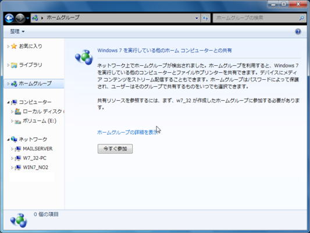Viewport: 310px width, 233px height.
Task: Collapse the コンピューター tree node
Action: coord(8,103)
